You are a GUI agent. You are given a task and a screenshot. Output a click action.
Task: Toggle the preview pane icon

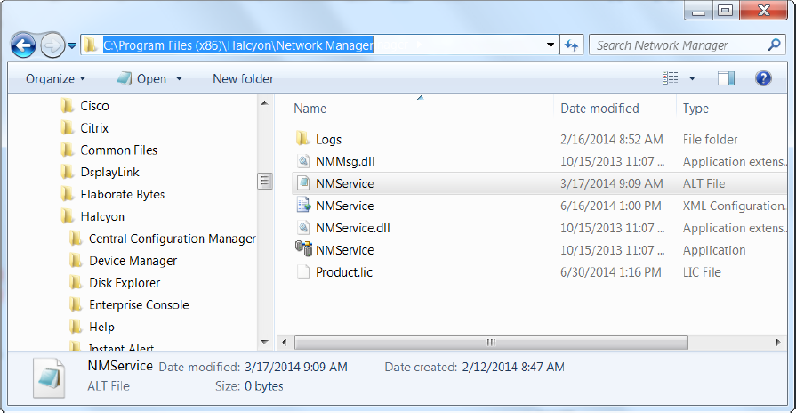click(x=726, y=78)
